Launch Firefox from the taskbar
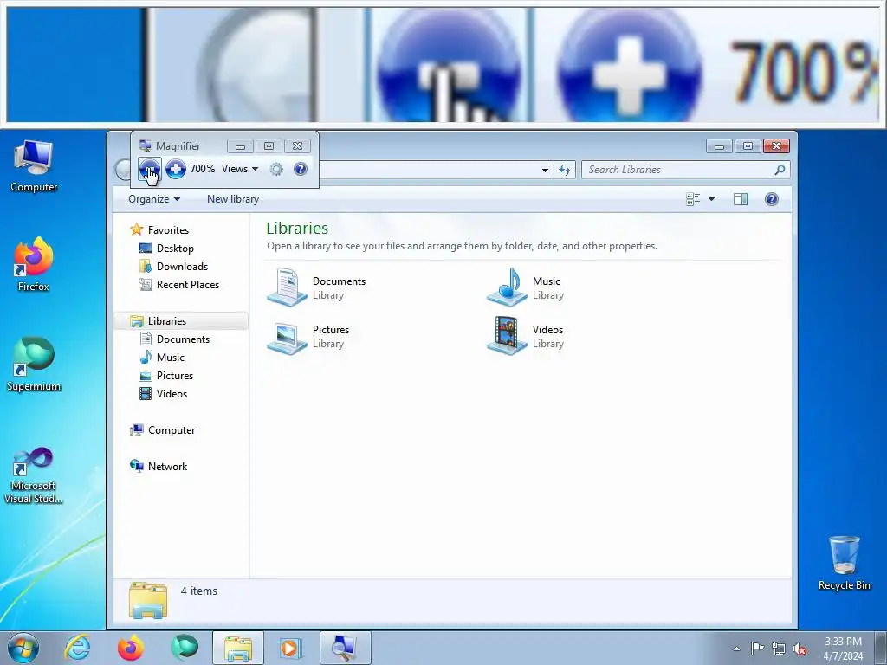Image resolution: width=887 pixels, height=665 pixels. (x=130, y=648)
